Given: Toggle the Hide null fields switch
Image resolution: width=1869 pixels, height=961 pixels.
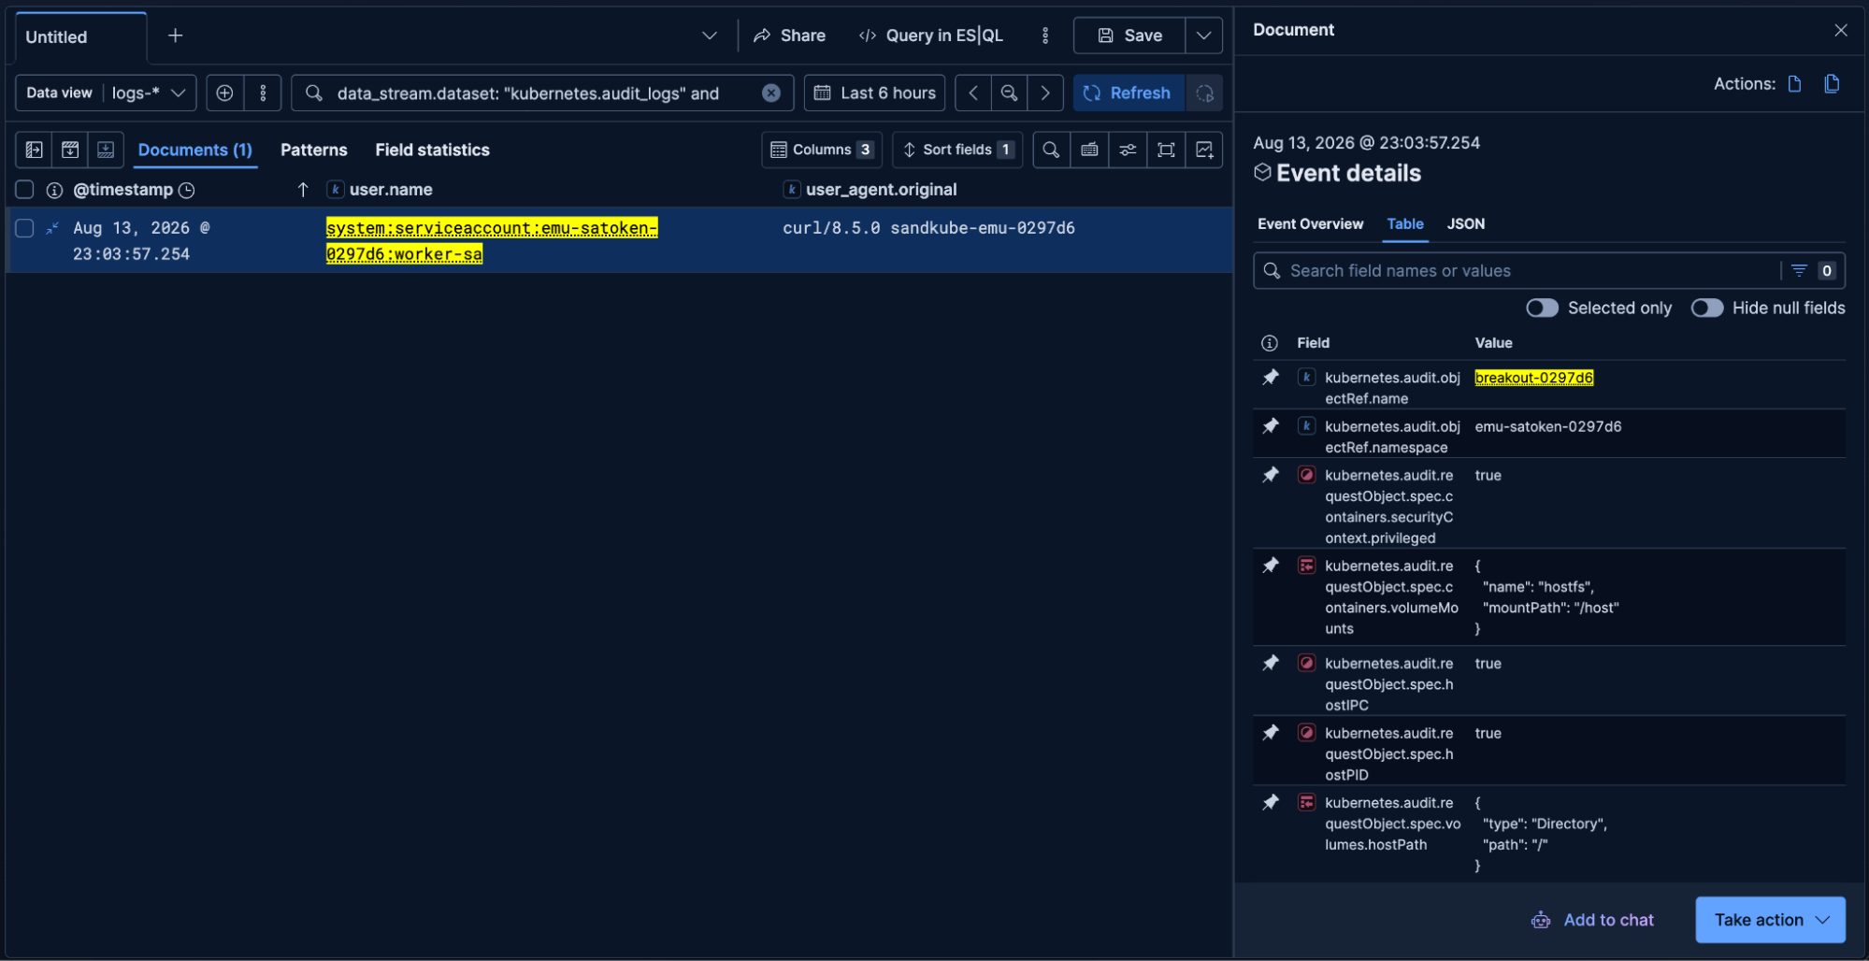Looking at the screenshot, I should point(1706,308).
